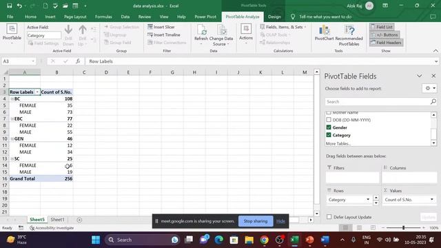This screenshot has width=441, height=248.
Task: Collapse the GEN group in pivot table
Action: pos(12,138)
